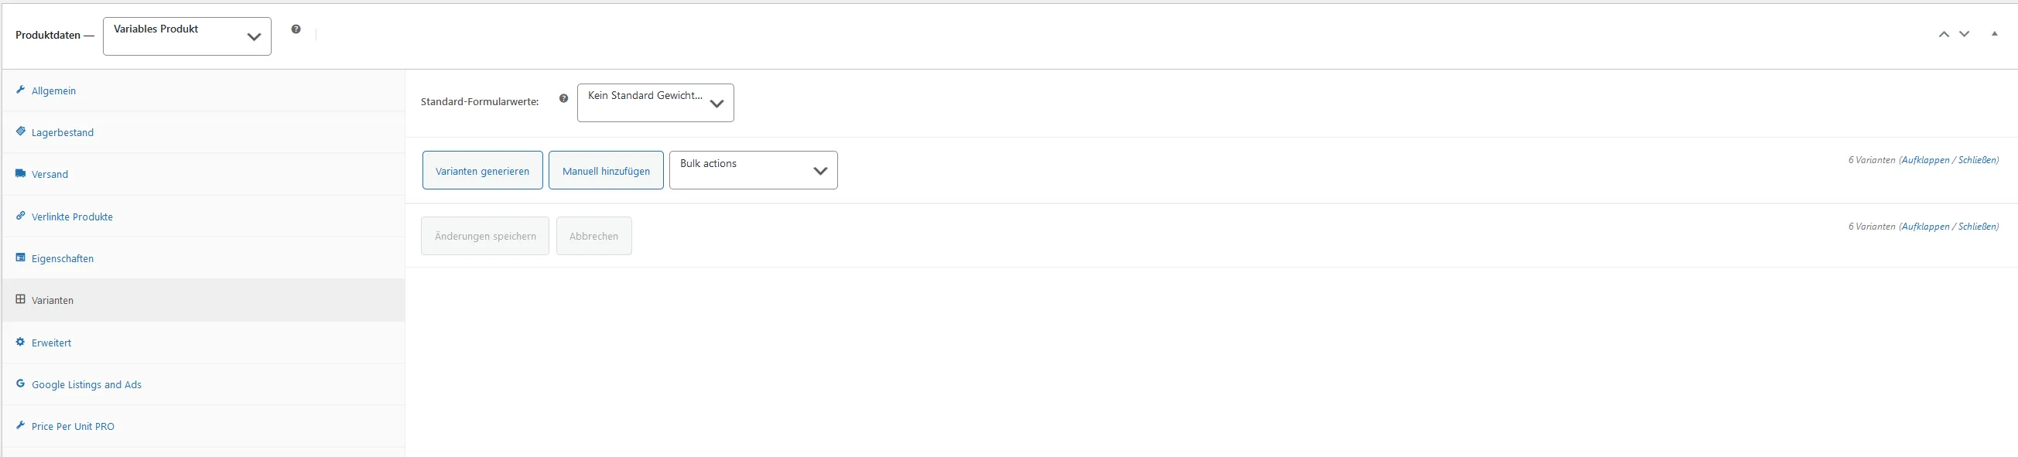
Task: Click the link icon beside Verlinkte Produkte
Action: coord(20,216)
